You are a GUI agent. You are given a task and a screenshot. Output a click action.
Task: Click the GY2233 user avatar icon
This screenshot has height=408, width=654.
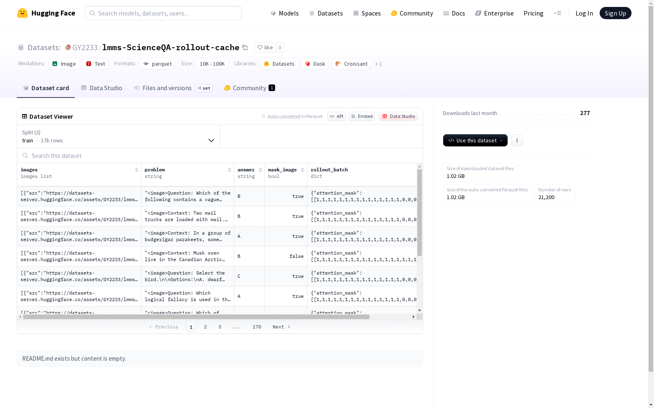(68, 47)
